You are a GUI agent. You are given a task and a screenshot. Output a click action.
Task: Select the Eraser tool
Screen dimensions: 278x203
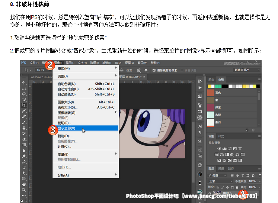24,139
